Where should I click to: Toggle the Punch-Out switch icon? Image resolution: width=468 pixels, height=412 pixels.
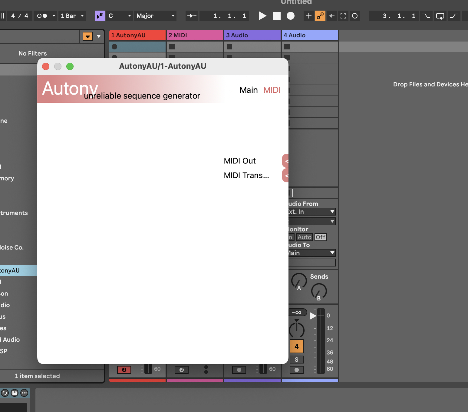[x=454, y=16]
